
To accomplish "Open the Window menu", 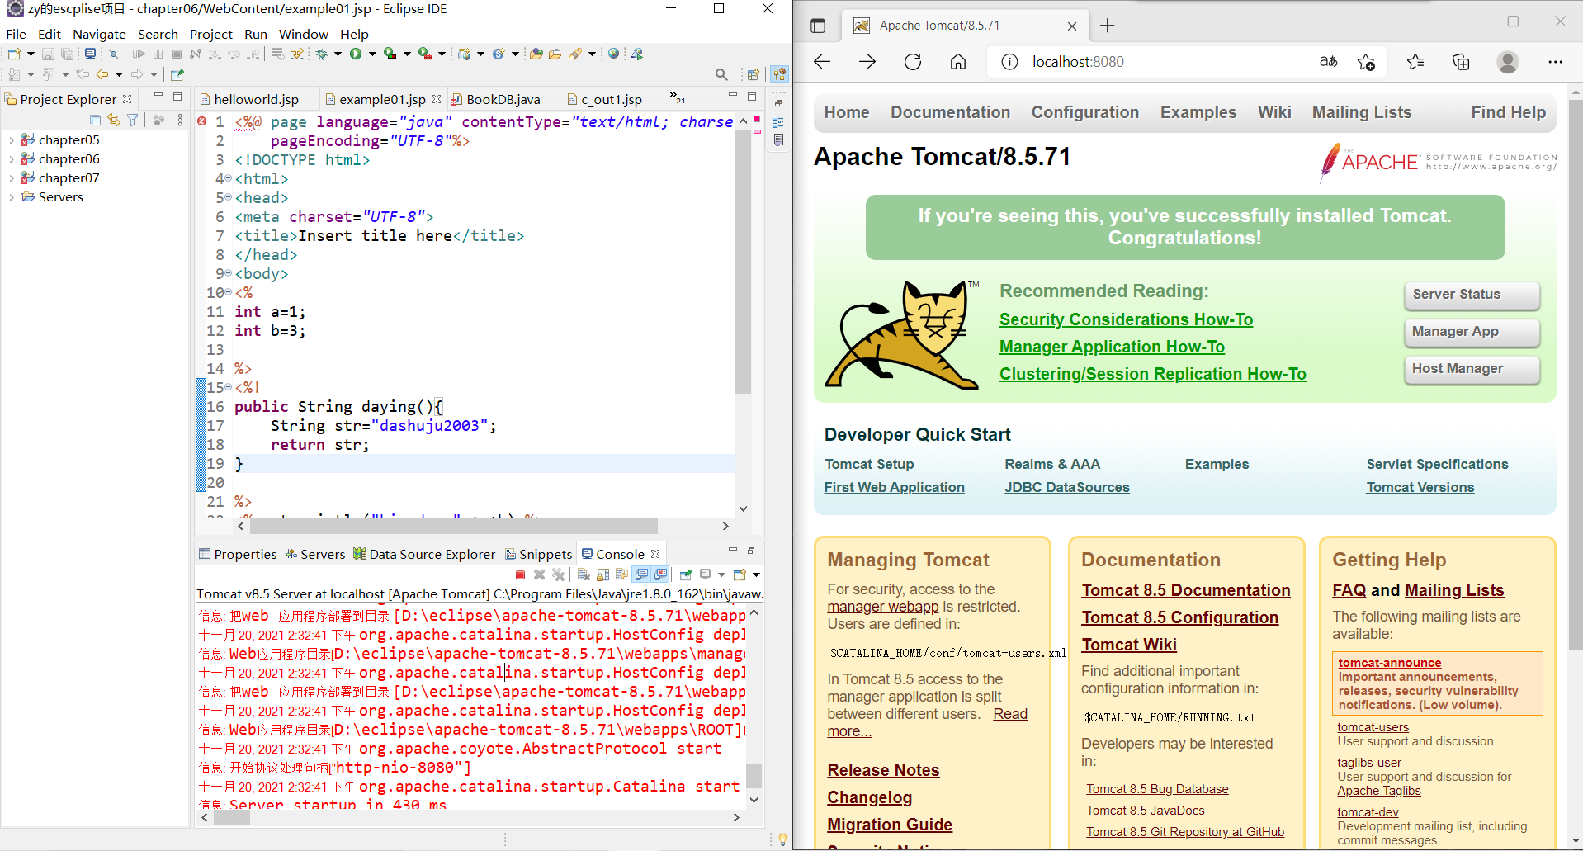I will coord(303,34).
